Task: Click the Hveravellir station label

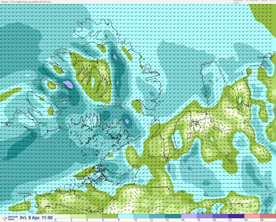Action: coord(235,203)
